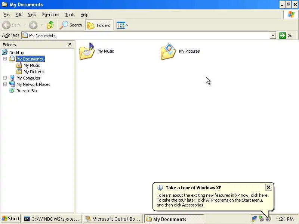Select My Pictures in the folder tree

click(34, 72)
